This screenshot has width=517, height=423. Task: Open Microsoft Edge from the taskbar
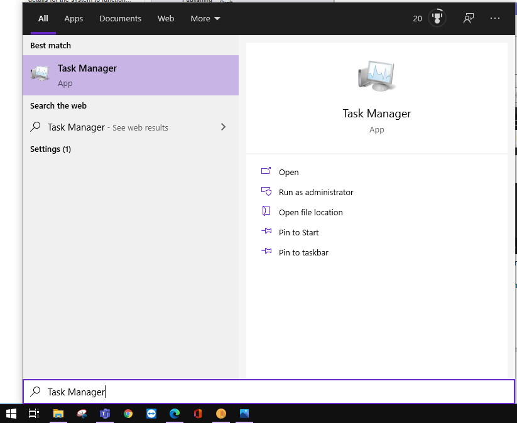pyautogui.click(x=175, y=414)
